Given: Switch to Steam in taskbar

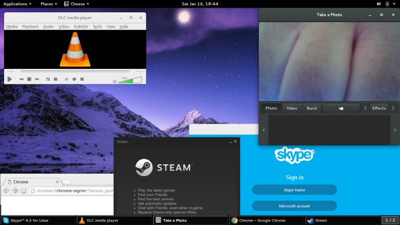Looking at the screenshot, I should [342, 220].
